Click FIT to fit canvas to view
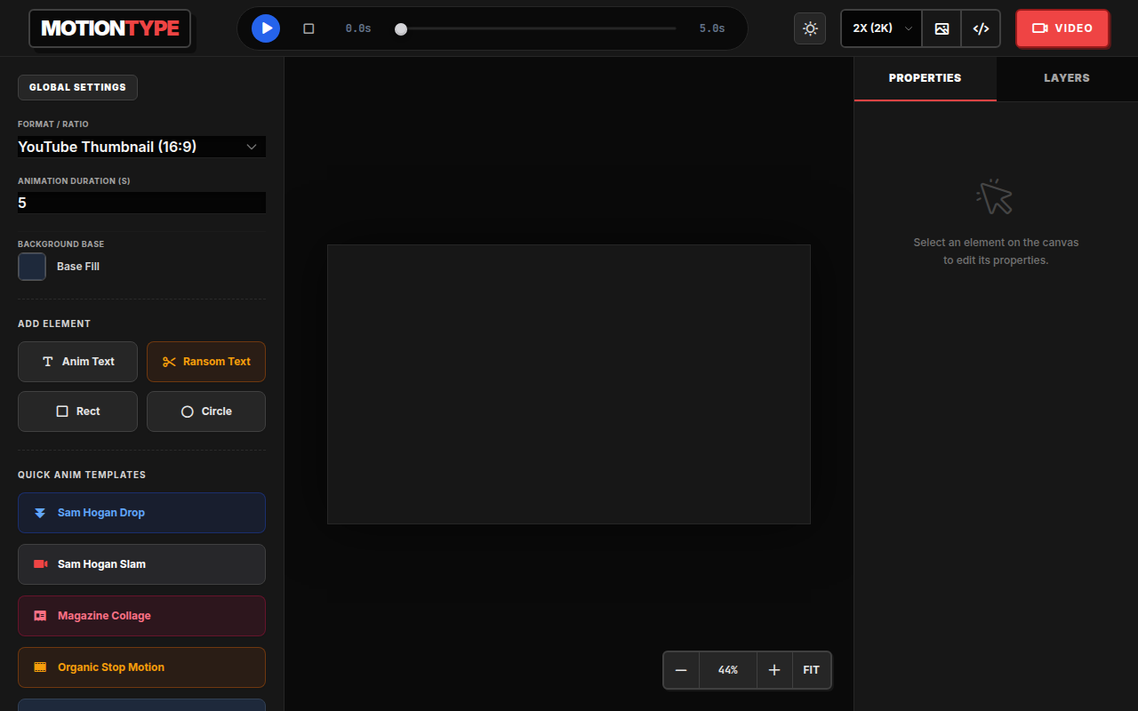 tap(812, 670)
